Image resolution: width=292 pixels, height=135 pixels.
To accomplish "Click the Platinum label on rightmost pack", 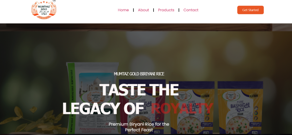I will [x=254, y=96].
